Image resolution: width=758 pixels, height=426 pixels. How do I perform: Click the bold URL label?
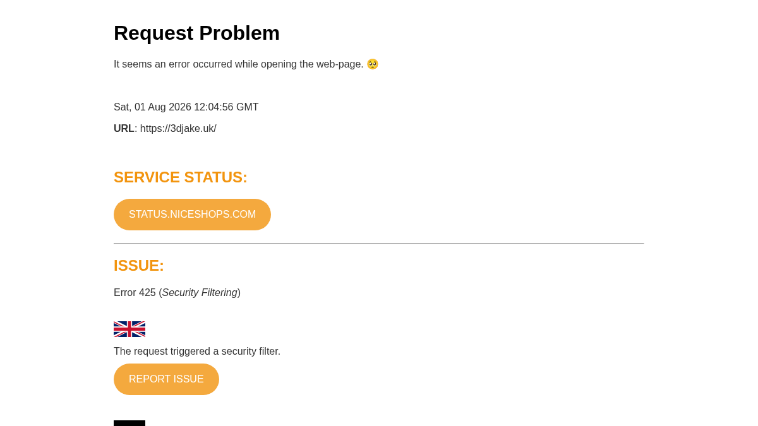tap(124, 129)
